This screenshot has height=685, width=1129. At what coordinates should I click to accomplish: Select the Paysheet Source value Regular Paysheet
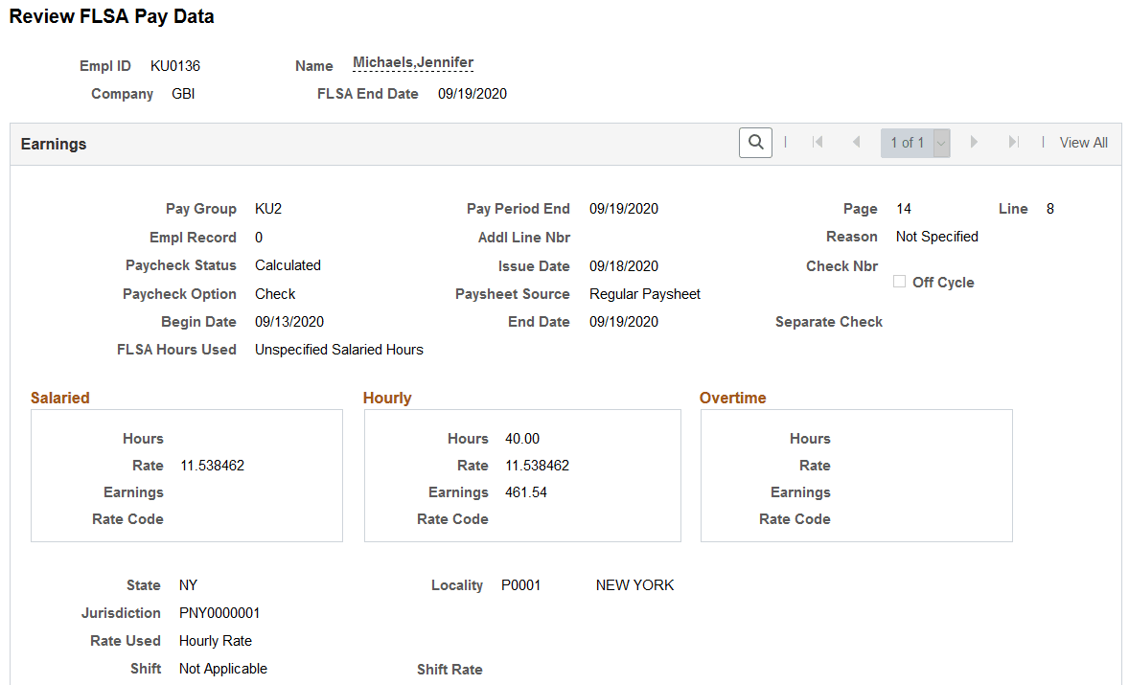click(x=644, y=293)
